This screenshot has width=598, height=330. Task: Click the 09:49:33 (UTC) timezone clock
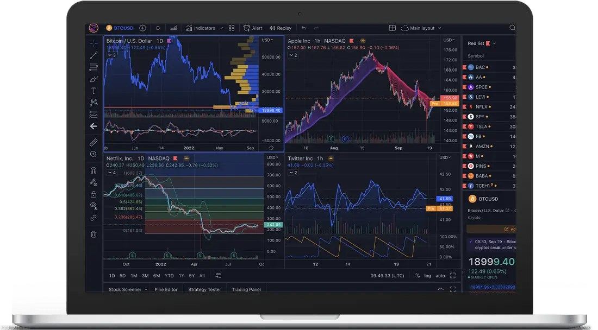coord(387,276)
